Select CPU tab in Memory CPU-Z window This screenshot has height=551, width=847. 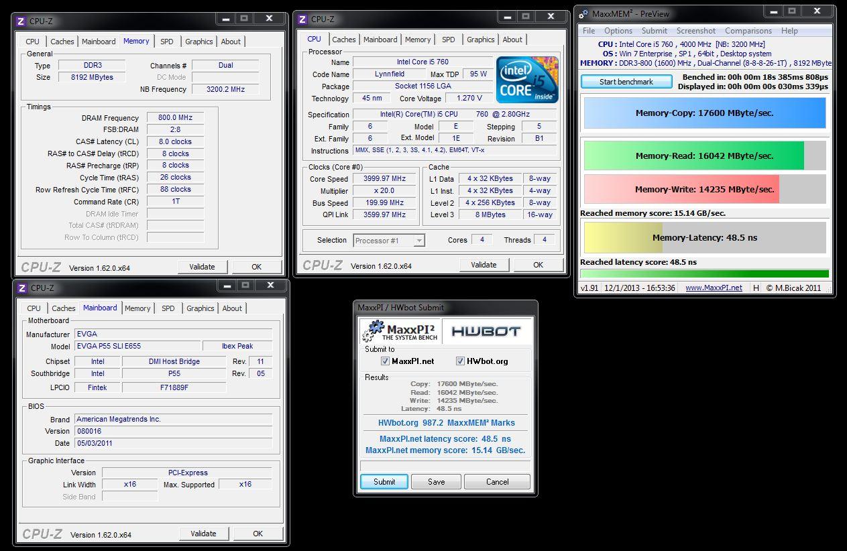pyautogui.click(x=32, y=42)
